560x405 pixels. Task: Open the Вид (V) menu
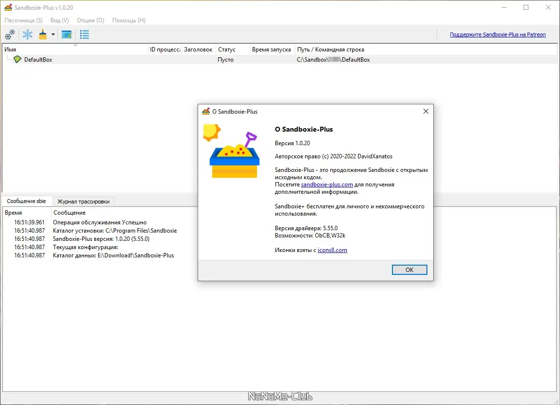pyautogui.click(x=60, y=20)
